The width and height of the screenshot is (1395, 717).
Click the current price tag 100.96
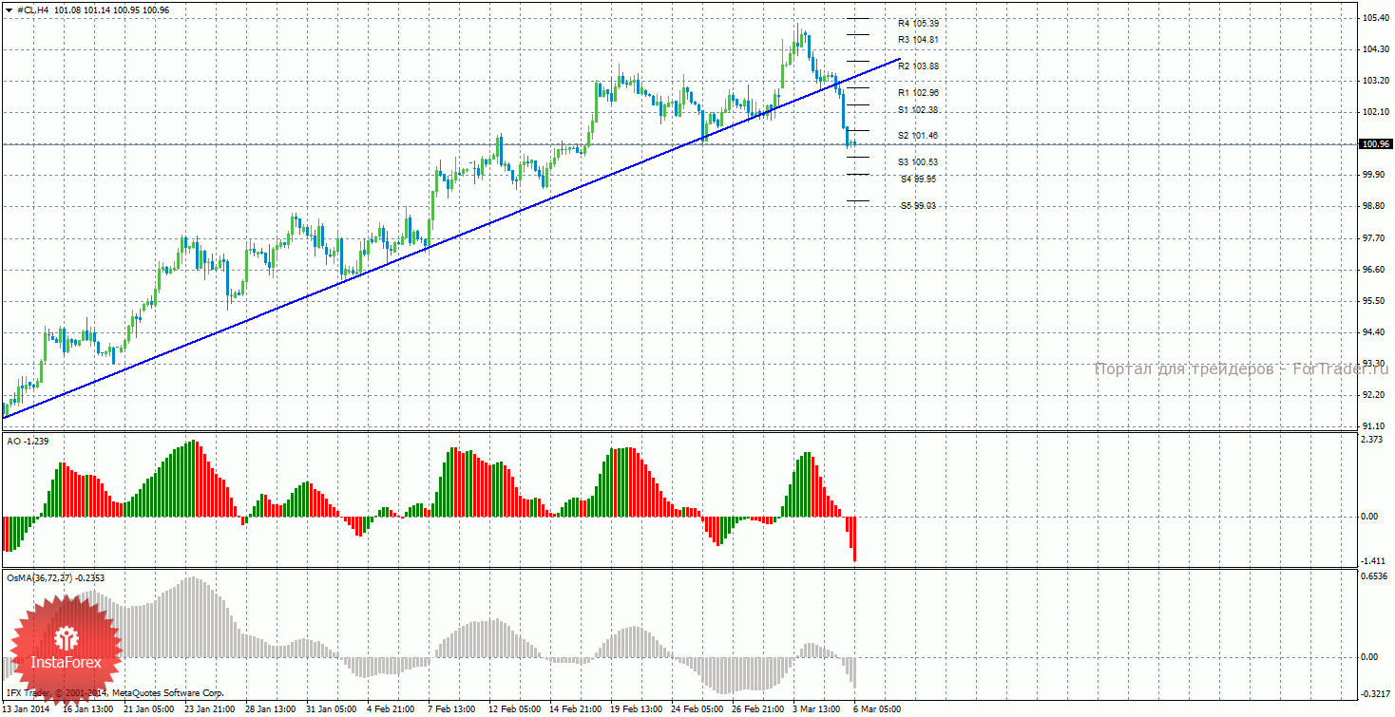[1375, 144]
